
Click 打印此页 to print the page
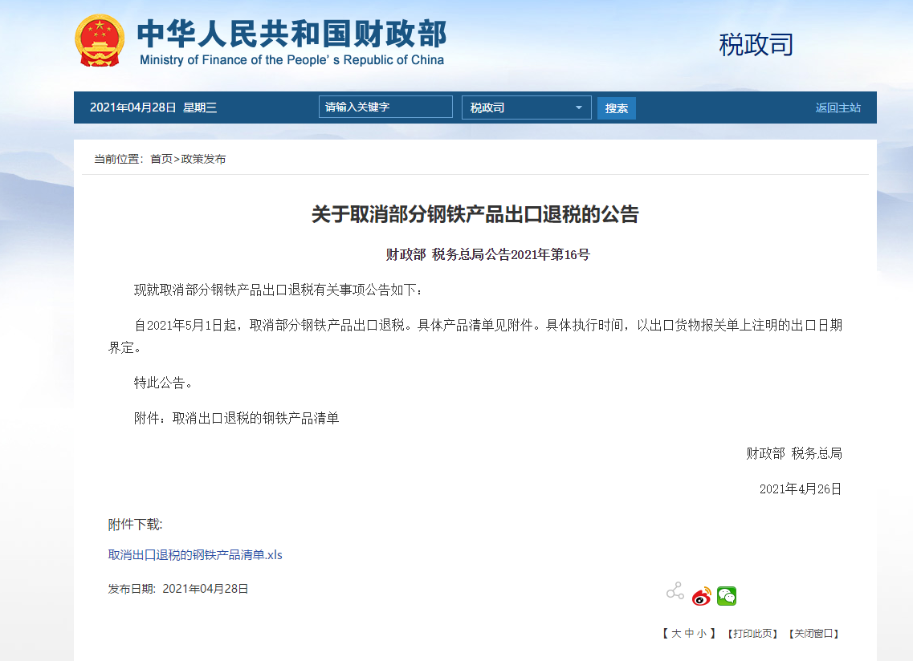(x=749, y=633)
